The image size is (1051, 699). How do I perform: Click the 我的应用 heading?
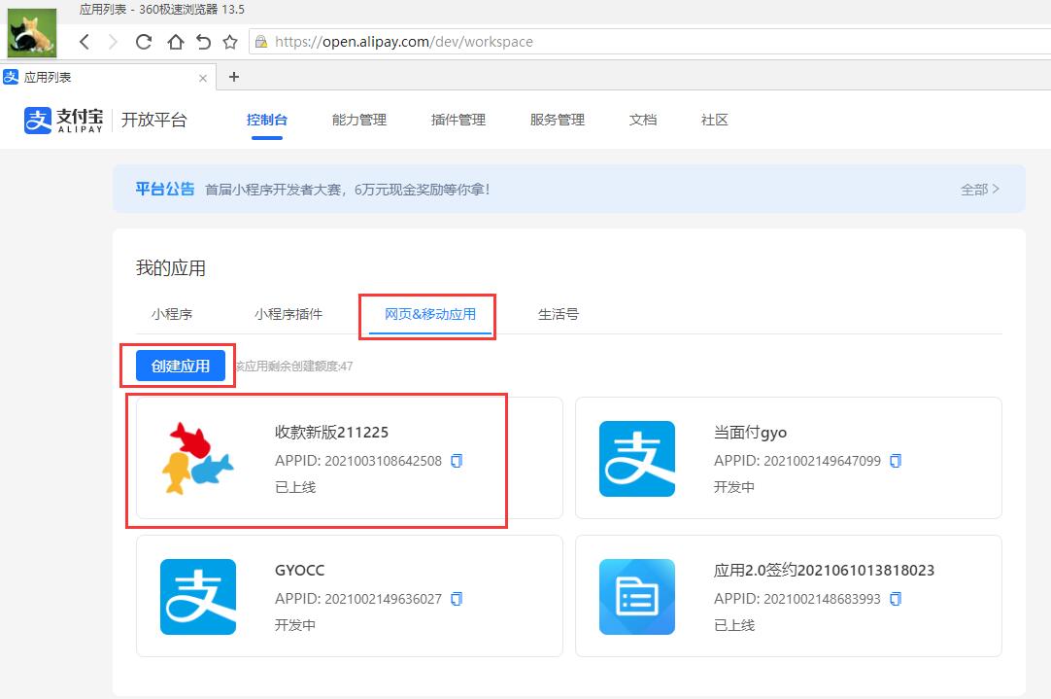pyautogui.click(x=171, y=268)
